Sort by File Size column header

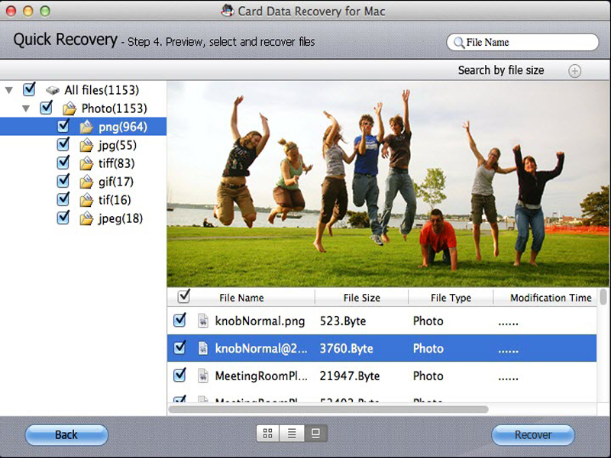[x=361, y=298]
